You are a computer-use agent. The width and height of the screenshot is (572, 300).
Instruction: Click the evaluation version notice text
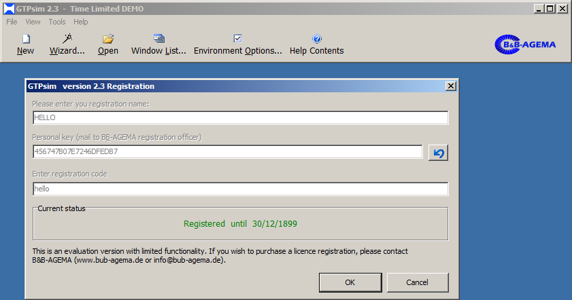[x=220, y=256]
